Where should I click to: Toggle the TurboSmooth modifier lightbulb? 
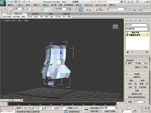click(128, 32)
